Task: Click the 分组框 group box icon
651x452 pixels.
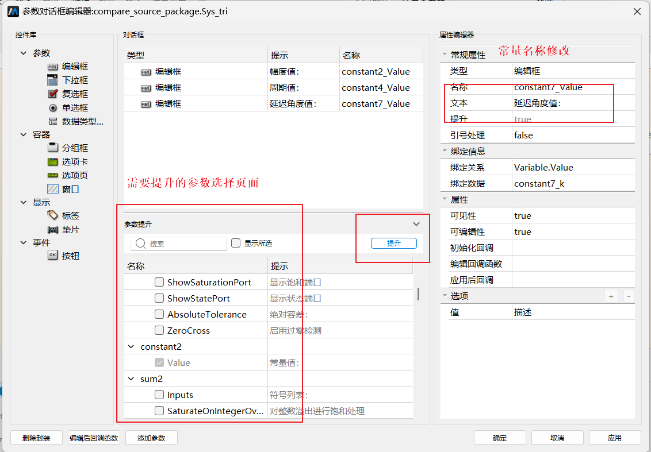Action: click(53, 148)
